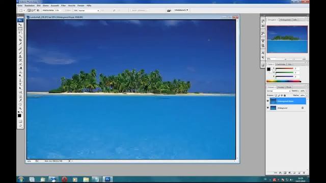This screenshot has width=326, height=183.
Task: Open the Ebene menu
Action: (x=45, y=6)
